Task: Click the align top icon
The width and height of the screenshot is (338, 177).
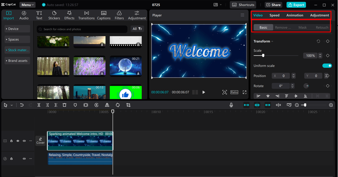Action: (x=287, y=96)
